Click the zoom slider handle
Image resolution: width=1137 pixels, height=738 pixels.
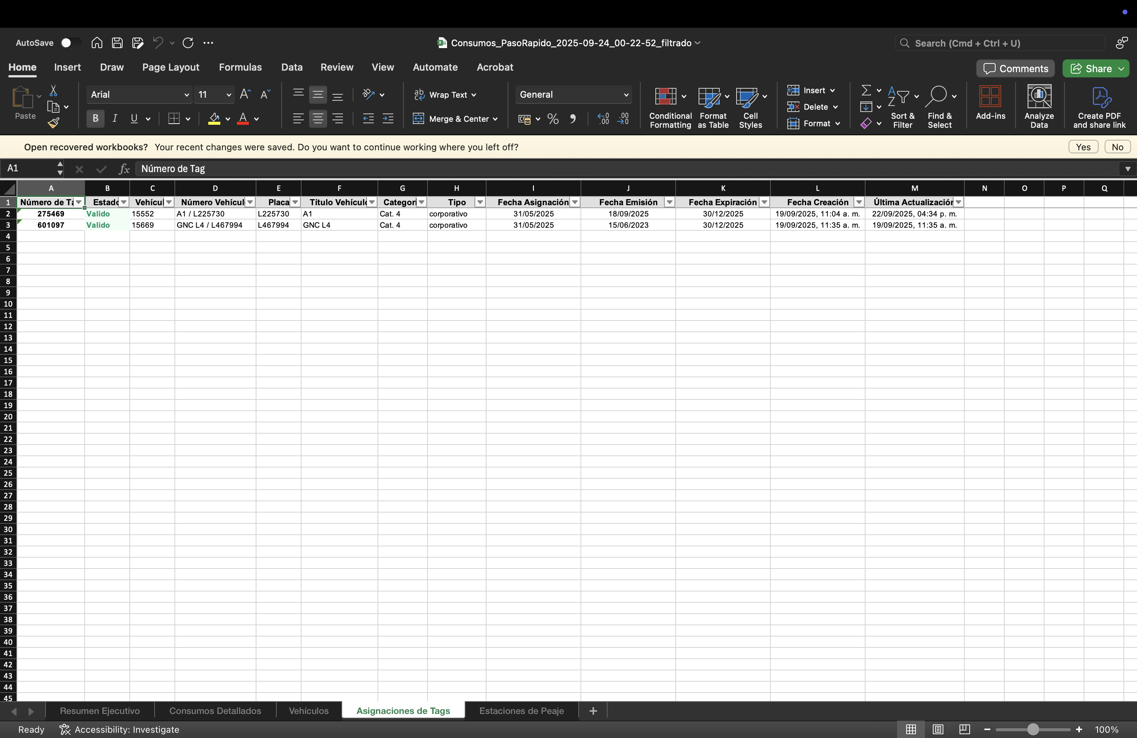point(1033,729)
